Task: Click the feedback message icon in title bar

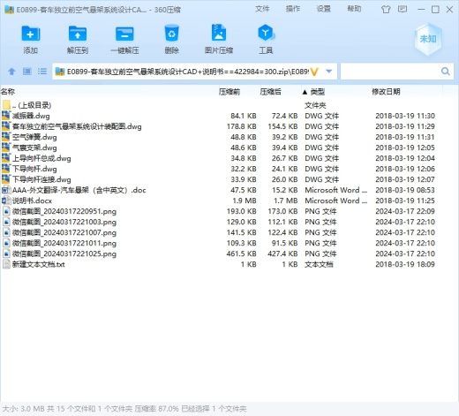Action: pyautogui.click(x=403, y=10)
